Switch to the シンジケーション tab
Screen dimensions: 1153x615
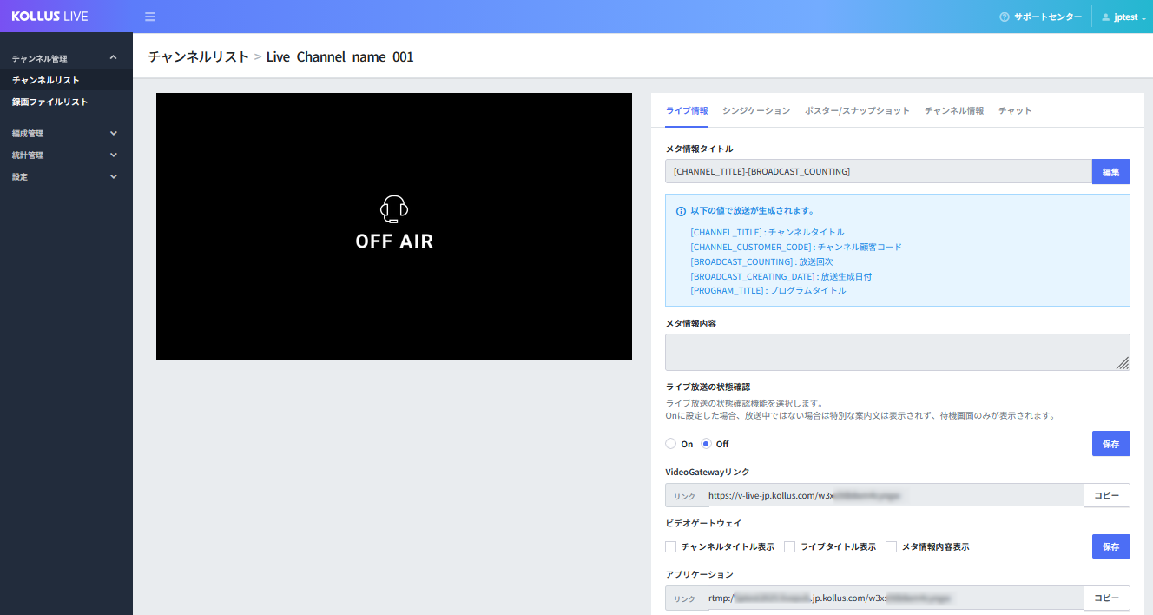(x=756, y=110)
